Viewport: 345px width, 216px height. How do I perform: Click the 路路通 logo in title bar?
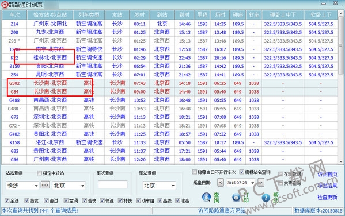point(5,5)
